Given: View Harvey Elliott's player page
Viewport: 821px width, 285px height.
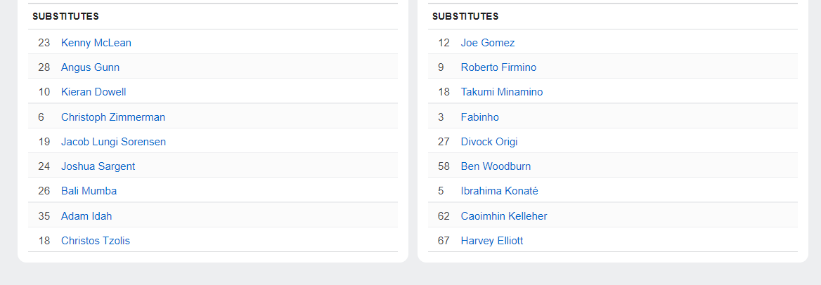Looking at the screenshot, I should point(491,241).
